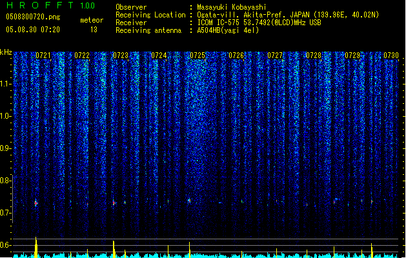Click the yellow power peak before 0723
Viewport: 406px width, 258px height.
point(114,249)
